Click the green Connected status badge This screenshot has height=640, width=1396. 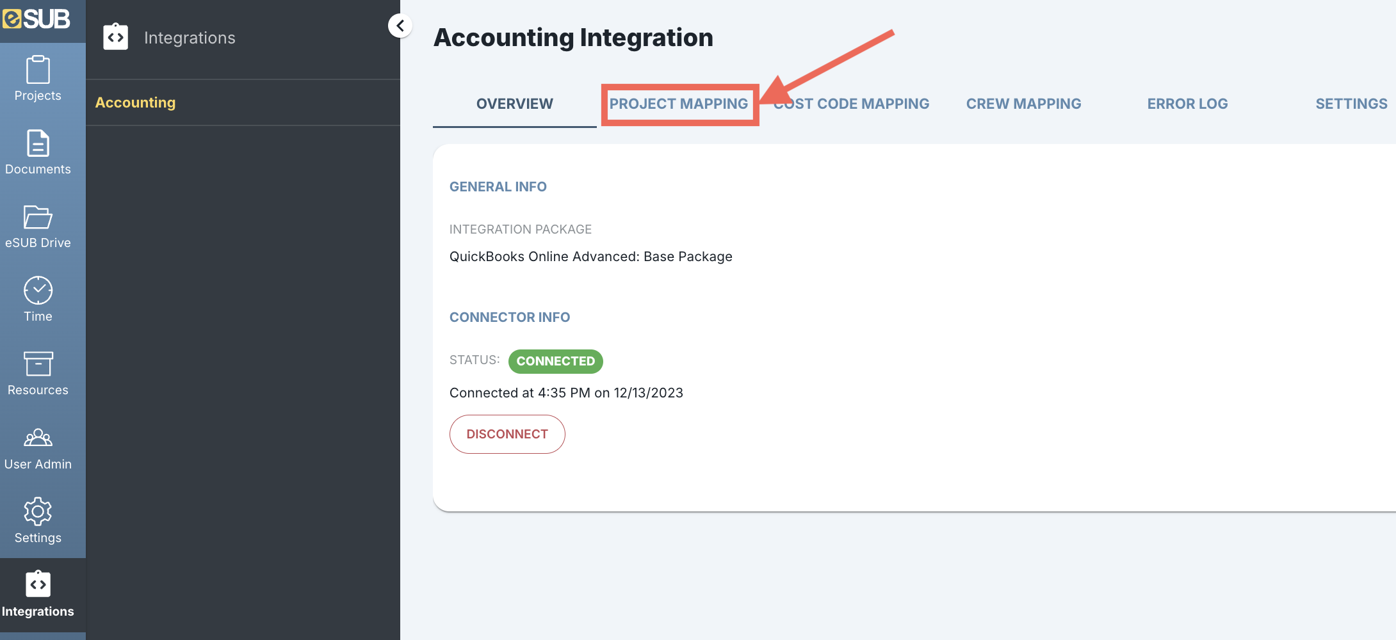coord(556,361)
